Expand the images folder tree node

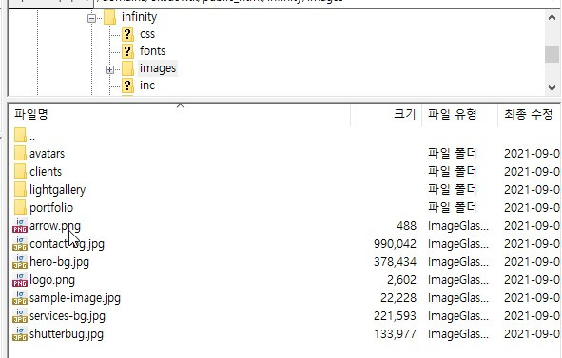pyautogui.click(x=109, y=69)
